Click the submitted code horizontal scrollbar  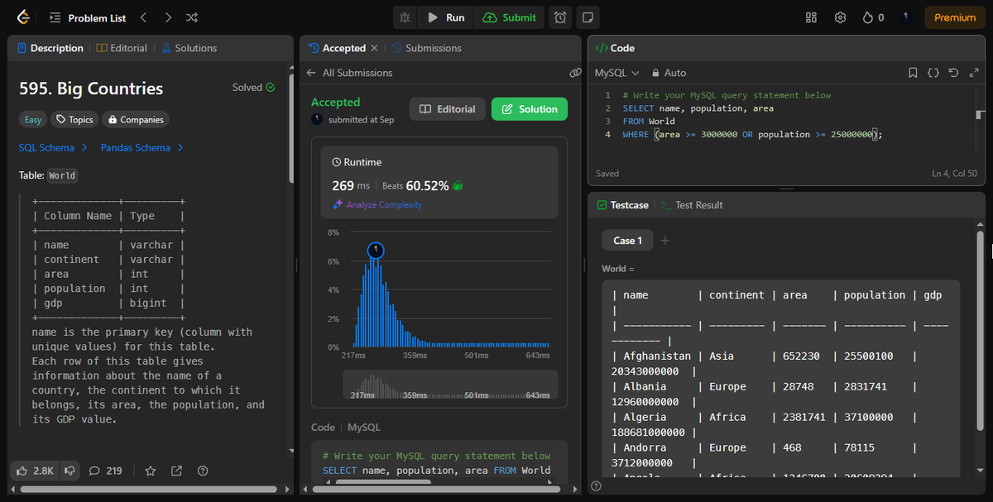382,481
